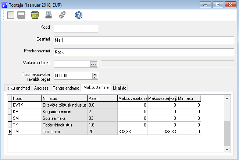Click the row selector beside EVTK
Image resolution: width=239 pixels, height=160 pixels.
pyautogui.click(x=10, y=105)
